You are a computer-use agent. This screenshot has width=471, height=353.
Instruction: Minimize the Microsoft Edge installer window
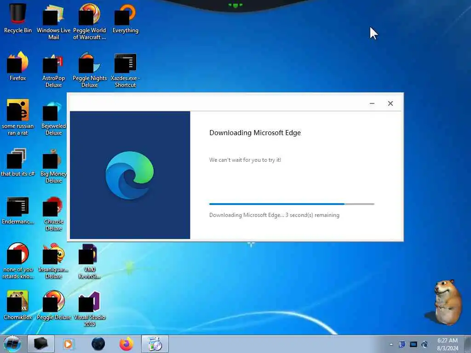pos(372,103)
